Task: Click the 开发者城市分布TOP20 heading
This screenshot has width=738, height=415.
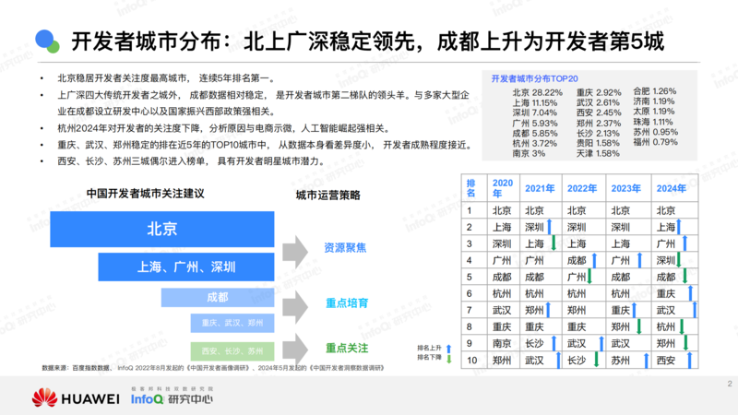Action: click(535, 79)
